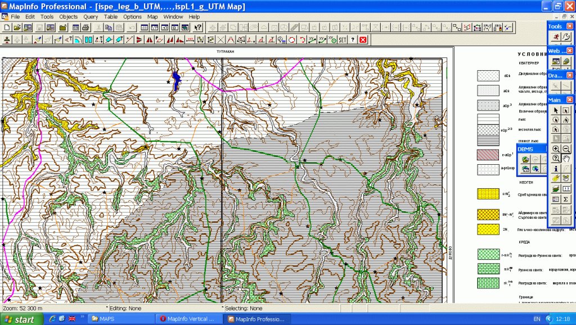Switch to MAPS folder in taskbar
The width and height of the screenshot is (576, 325).
118,319
